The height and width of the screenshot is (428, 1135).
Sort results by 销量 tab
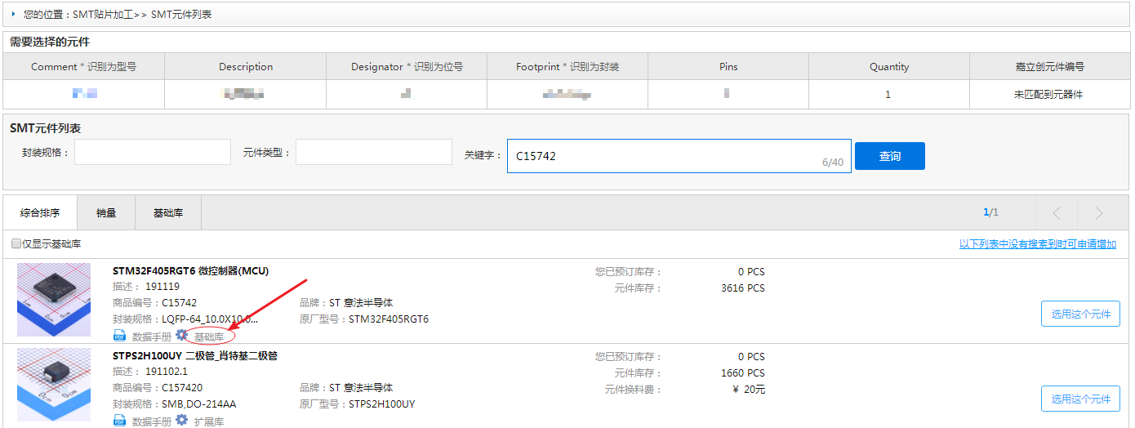[x=106, y=213]
